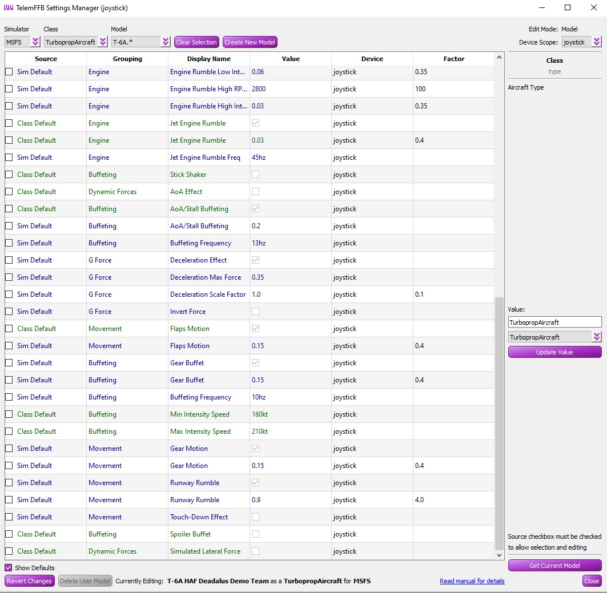
Task: Click the Value column header
Action: coord(291,59)
